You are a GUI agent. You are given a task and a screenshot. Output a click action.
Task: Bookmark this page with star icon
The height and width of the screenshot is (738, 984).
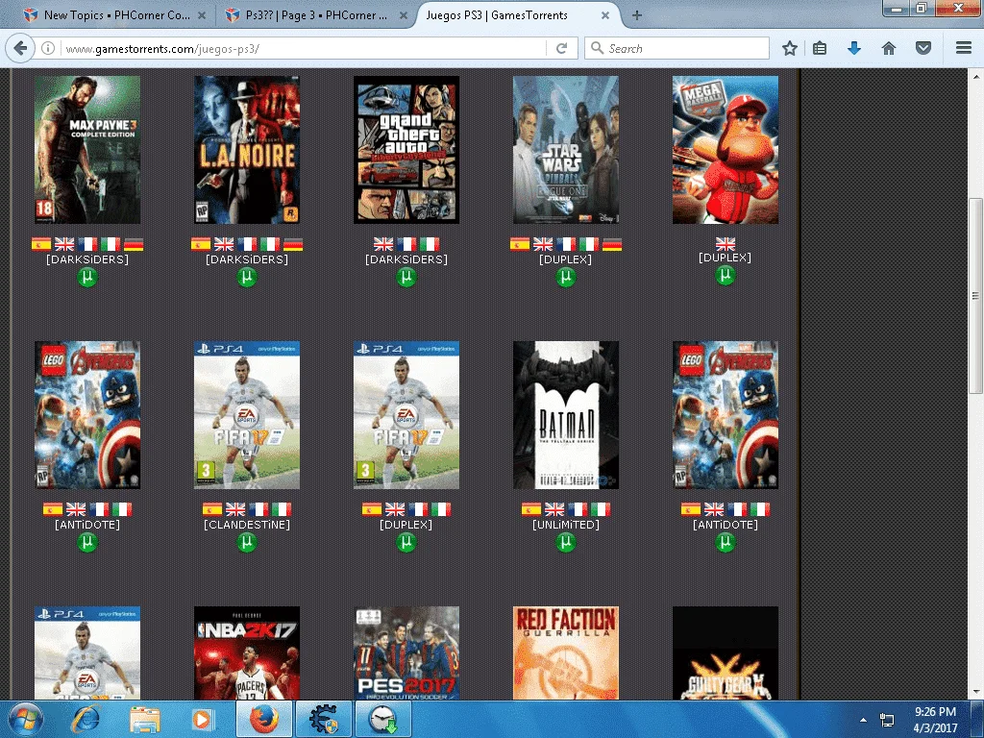point(790,48)
